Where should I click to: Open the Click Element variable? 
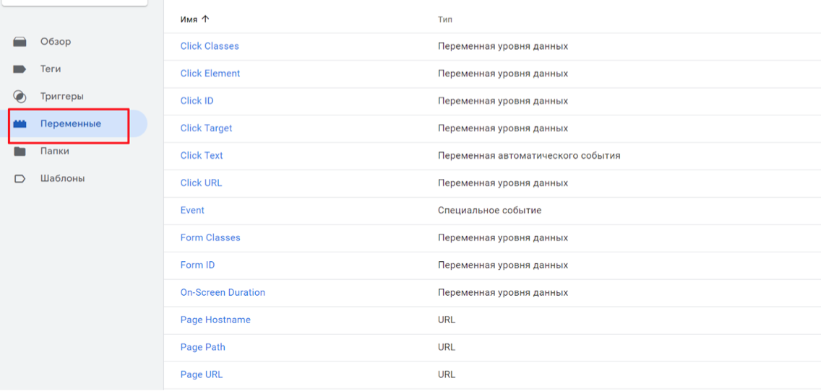tap(210, 73)
